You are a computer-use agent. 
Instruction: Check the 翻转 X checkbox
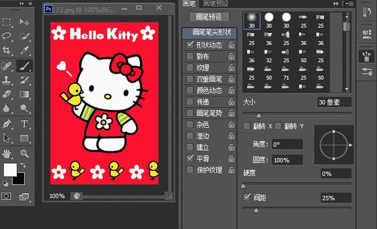pos(247,126)
